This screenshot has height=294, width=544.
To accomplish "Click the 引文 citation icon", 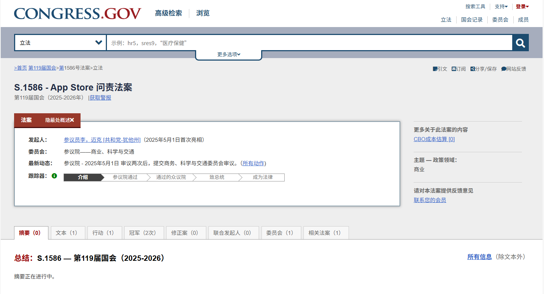I will click(x=435, y=69).
